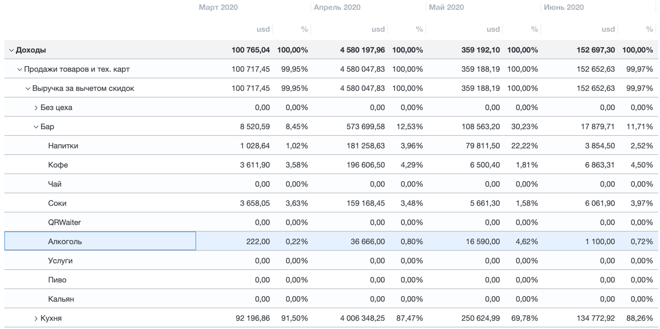Expand the Без цеха row
Screen dimensions: 660x329
point(36,108)
